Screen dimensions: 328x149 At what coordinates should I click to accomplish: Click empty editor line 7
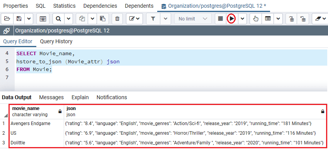pyautogui.click(x=172, y=78)
